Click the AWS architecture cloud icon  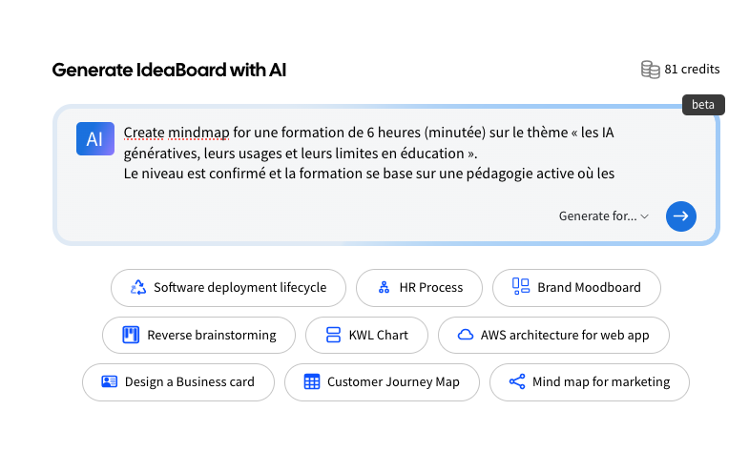click(466, 335)
